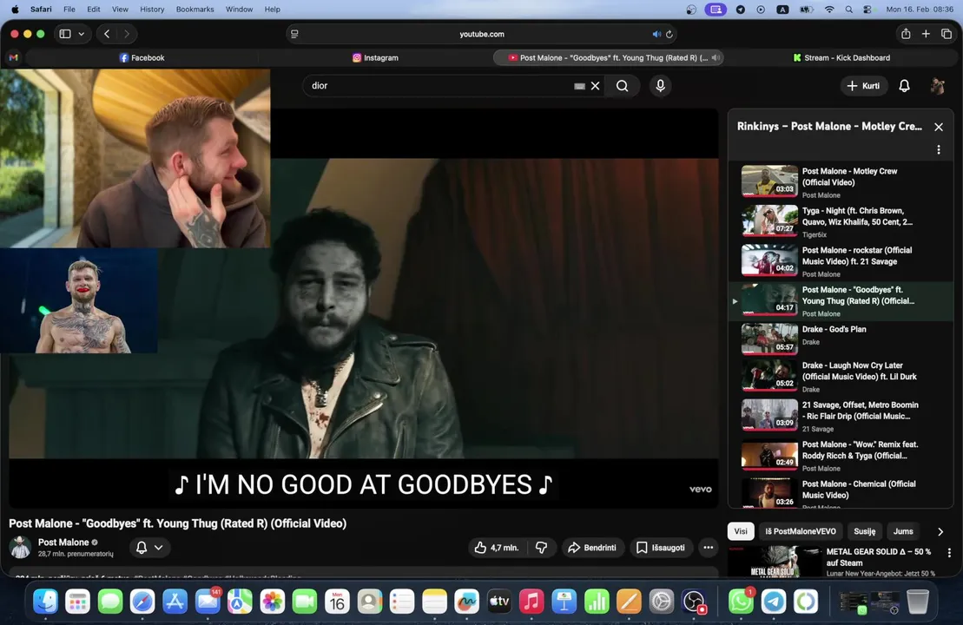Open Post Malone channel avatar
The height and width of the screenshot is (625, 963).
tap(20, 547)
